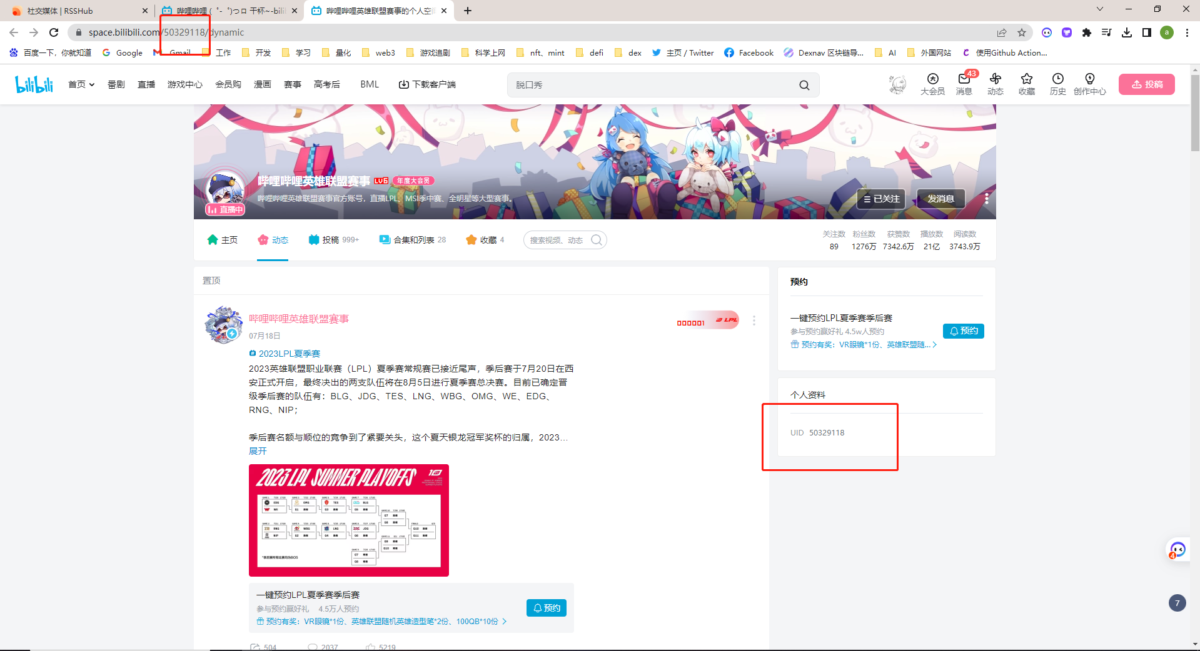Focus the 搜索视频、动态 field

click(x=565, y=240)
